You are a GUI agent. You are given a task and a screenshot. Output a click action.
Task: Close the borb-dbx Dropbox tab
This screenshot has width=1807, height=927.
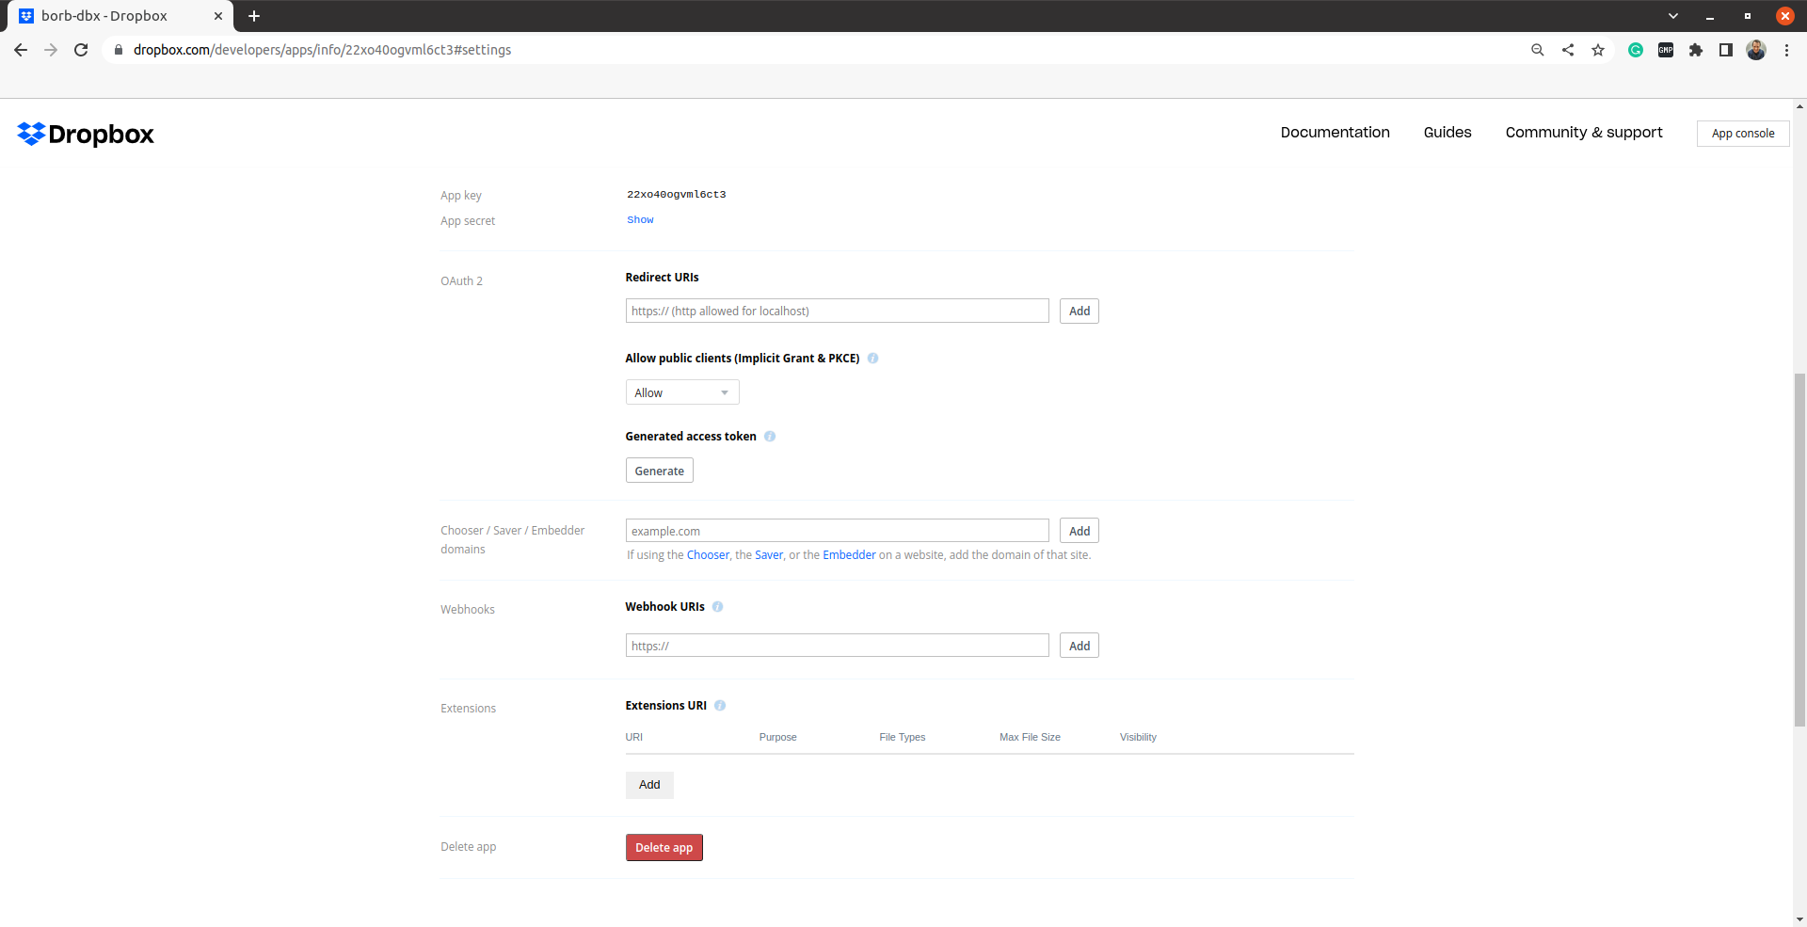point(218,16)
